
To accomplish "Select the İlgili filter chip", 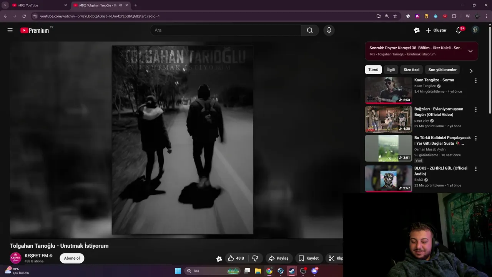I will pyautogui.click(x=391, y=70).
